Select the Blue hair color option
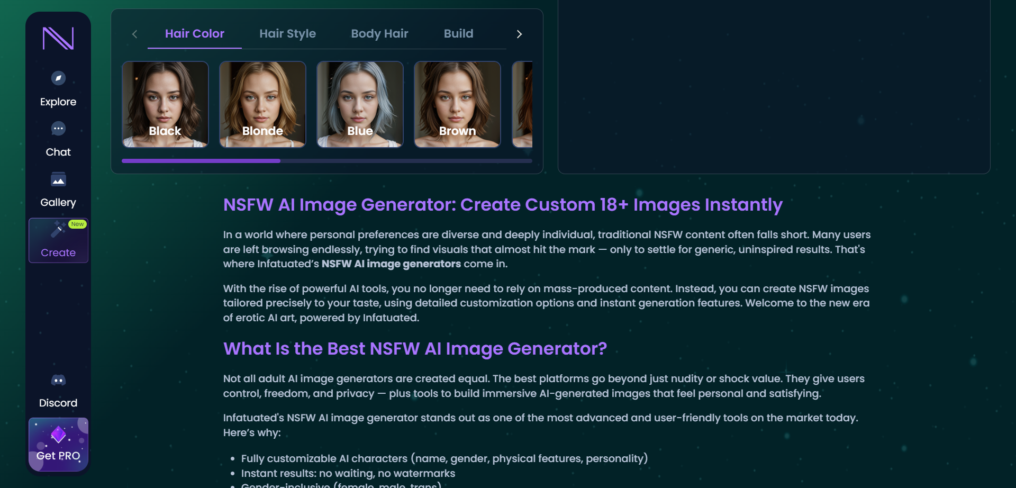 pos(360,104)
